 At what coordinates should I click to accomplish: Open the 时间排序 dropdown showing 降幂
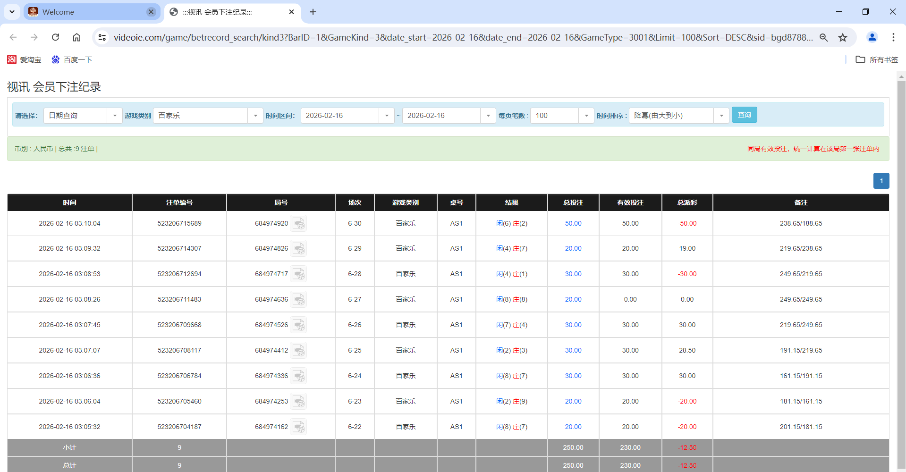(721, 115)
